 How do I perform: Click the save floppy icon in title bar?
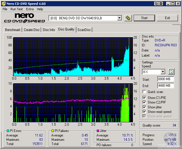pos(161,4)
